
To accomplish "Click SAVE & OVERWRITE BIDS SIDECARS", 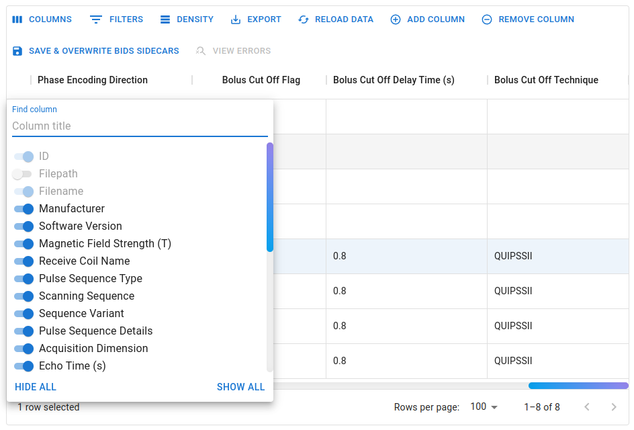I will [97, 50].
